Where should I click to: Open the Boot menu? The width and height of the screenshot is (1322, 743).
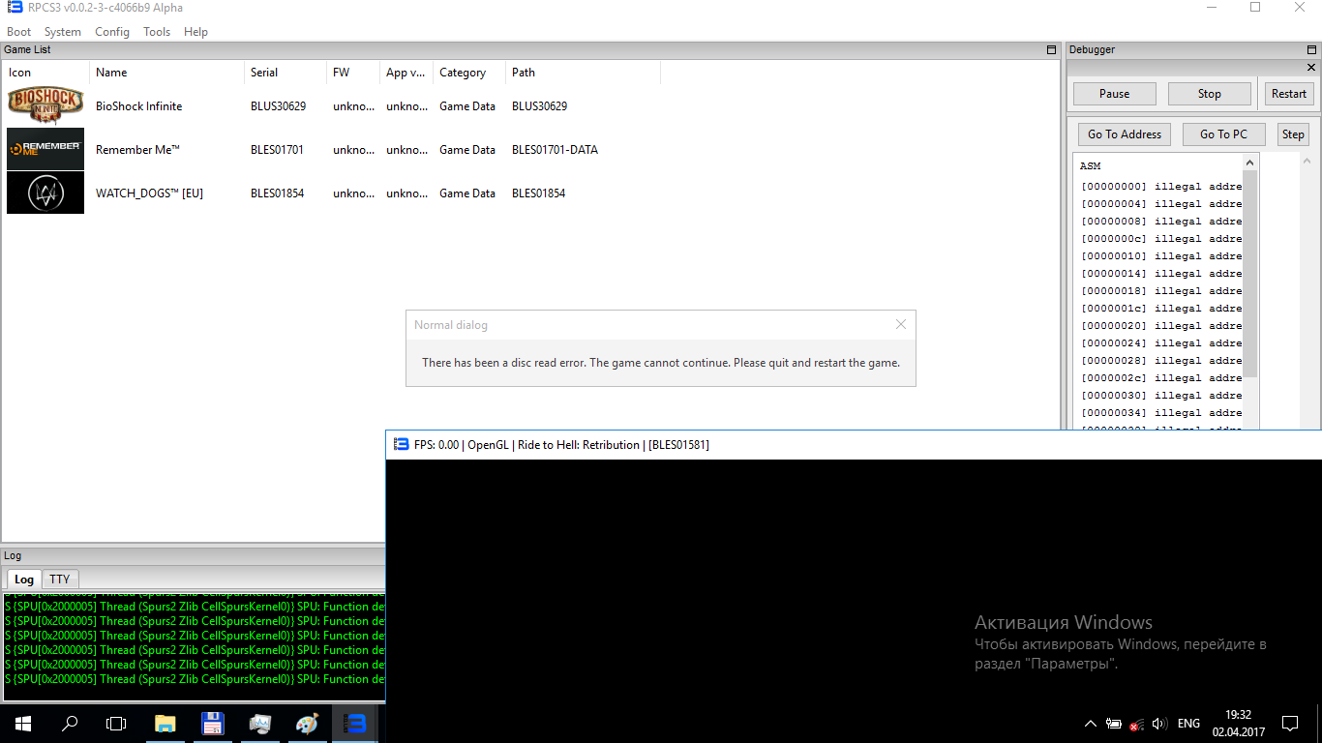pyautogui.click(x=18, y=32)
